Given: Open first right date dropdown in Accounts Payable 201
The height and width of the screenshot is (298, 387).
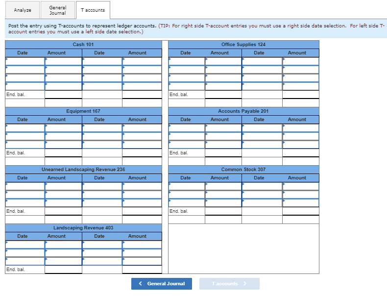Looking at the screenshot, I should pyautogui.click(x=262, y=128).
